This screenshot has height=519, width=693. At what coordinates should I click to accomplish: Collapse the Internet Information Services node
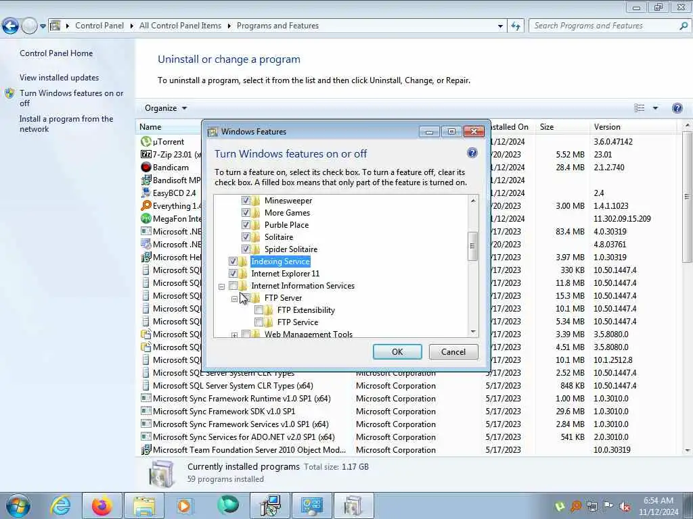221,287
